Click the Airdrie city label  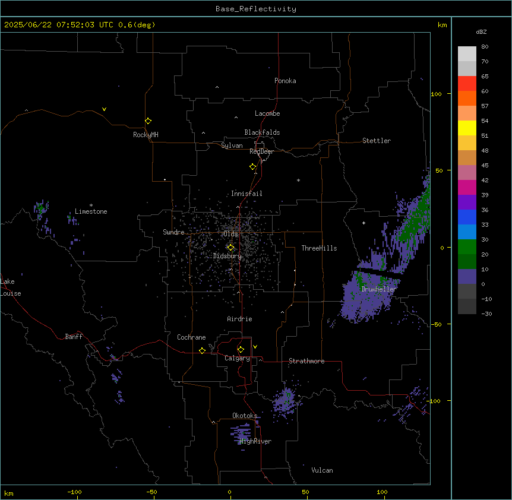(x=239, y=319)
